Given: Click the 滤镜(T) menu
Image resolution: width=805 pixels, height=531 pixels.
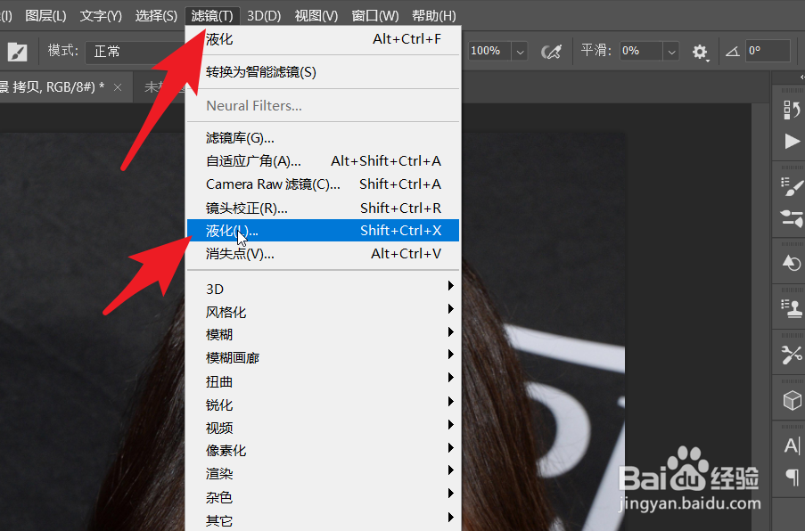Looking at the screenshot, I should click(x=211, y=16).
